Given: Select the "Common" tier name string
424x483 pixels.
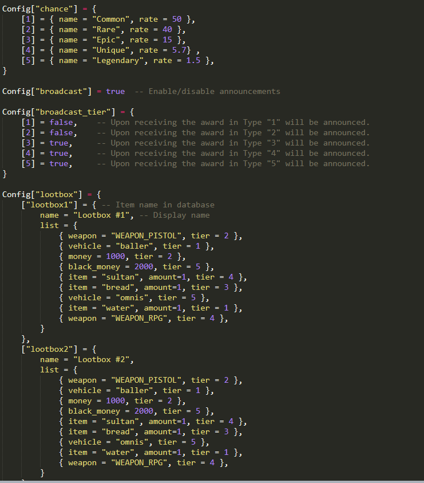Looking at the screenshot, I should [111, 19].
